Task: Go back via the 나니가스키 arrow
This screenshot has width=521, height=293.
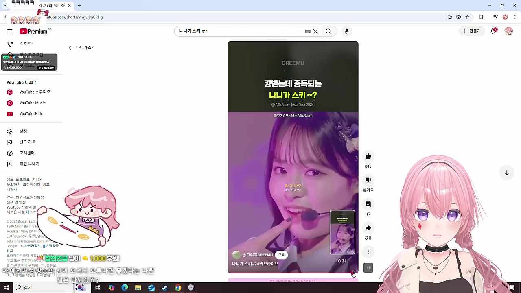Action: pos(71,48)
